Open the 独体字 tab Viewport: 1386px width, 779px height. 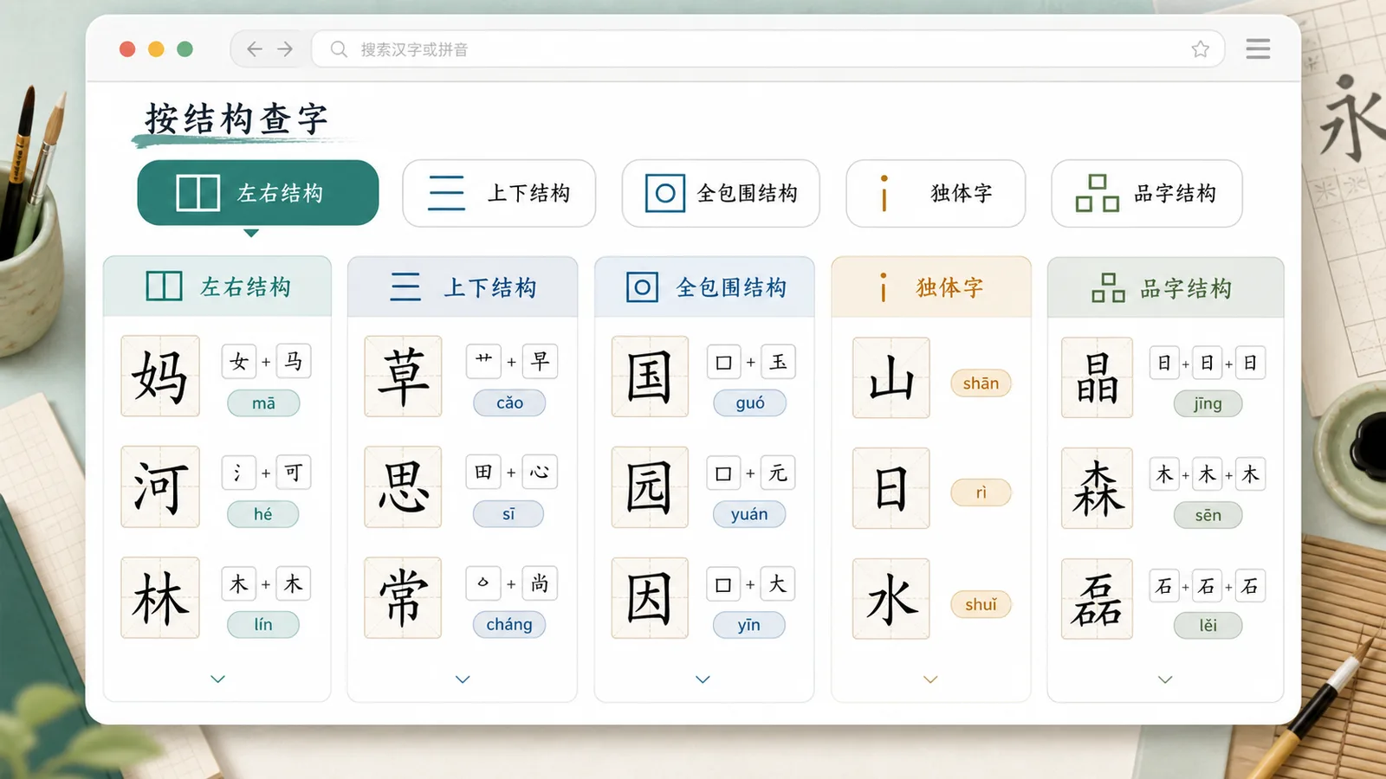pyautogui.click(x=936, y=193)
